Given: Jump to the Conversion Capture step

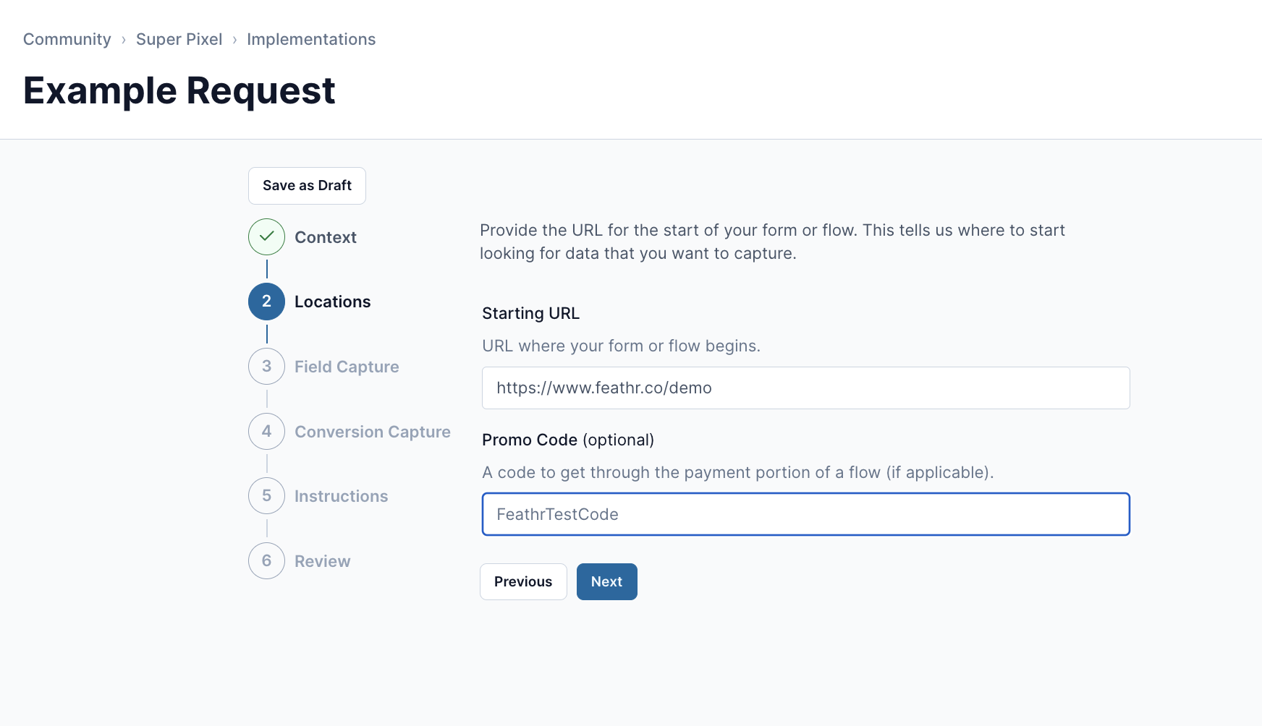Looking at the screenshot, I should click(x=373, y=432).
